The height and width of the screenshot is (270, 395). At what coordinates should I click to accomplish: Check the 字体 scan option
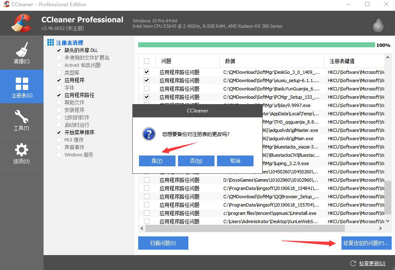(59, 87)
